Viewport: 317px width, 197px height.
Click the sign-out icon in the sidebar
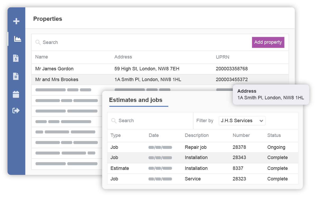point(16,111)
